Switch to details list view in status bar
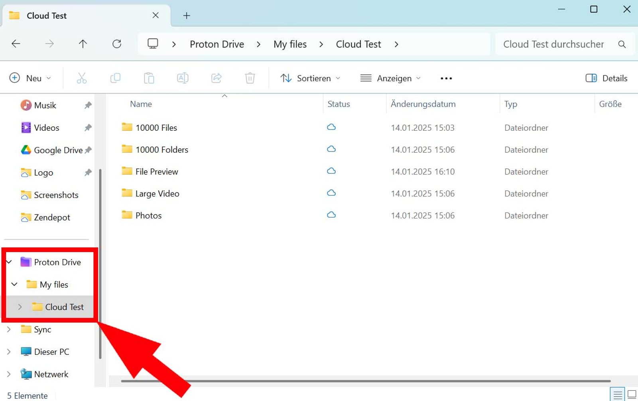The height and width of the screenshot is (401, 638). coord(617,395)
